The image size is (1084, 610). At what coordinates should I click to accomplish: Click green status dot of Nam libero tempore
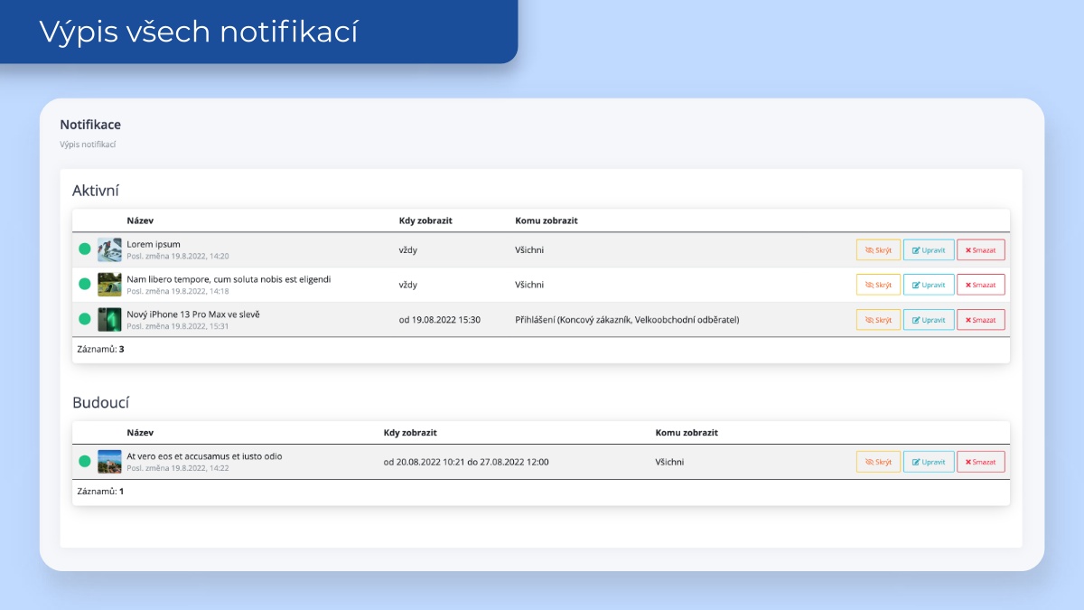tap(85, 284)
